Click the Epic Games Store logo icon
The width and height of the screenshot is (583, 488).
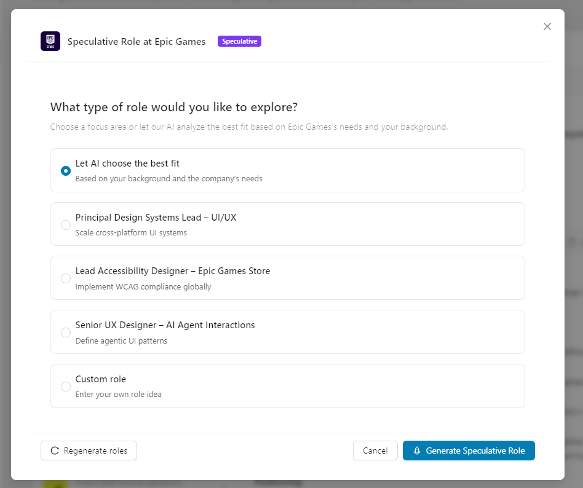click(x=50, y=41)
